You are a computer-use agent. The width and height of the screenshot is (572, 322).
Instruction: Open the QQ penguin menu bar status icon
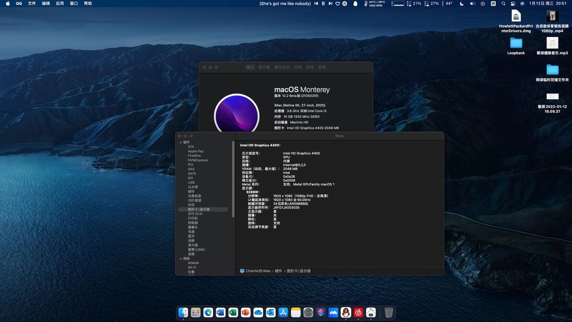(x=355, y=3)
